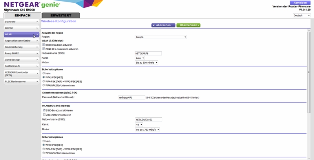Image resolution: width=314 pixels, height=160 pixels.
Task: Click arrow icon beside Angeschlossene Geräte
Action: [x=37, y=41]
